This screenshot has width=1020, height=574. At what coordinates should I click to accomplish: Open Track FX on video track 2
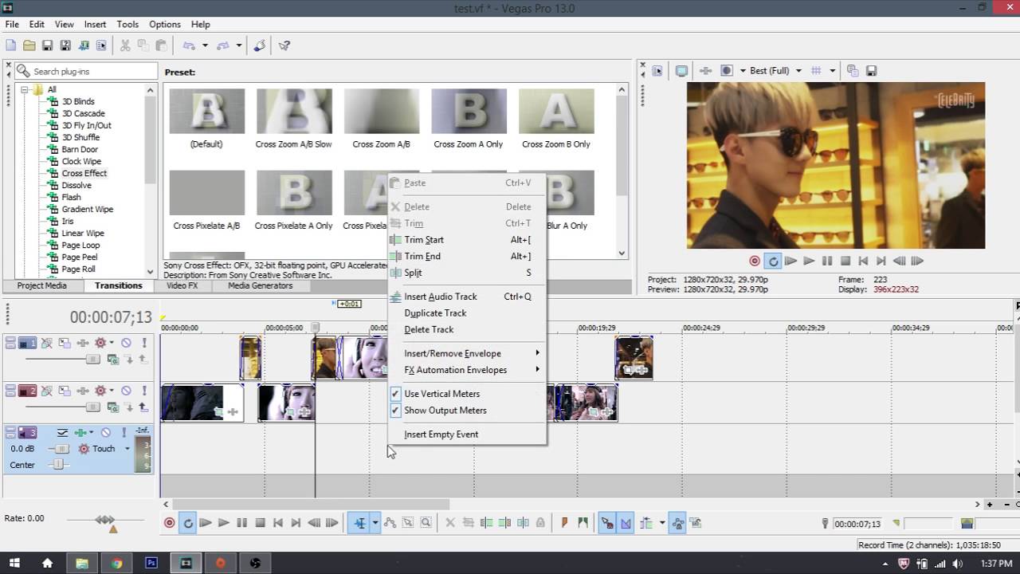pos(82,391)
